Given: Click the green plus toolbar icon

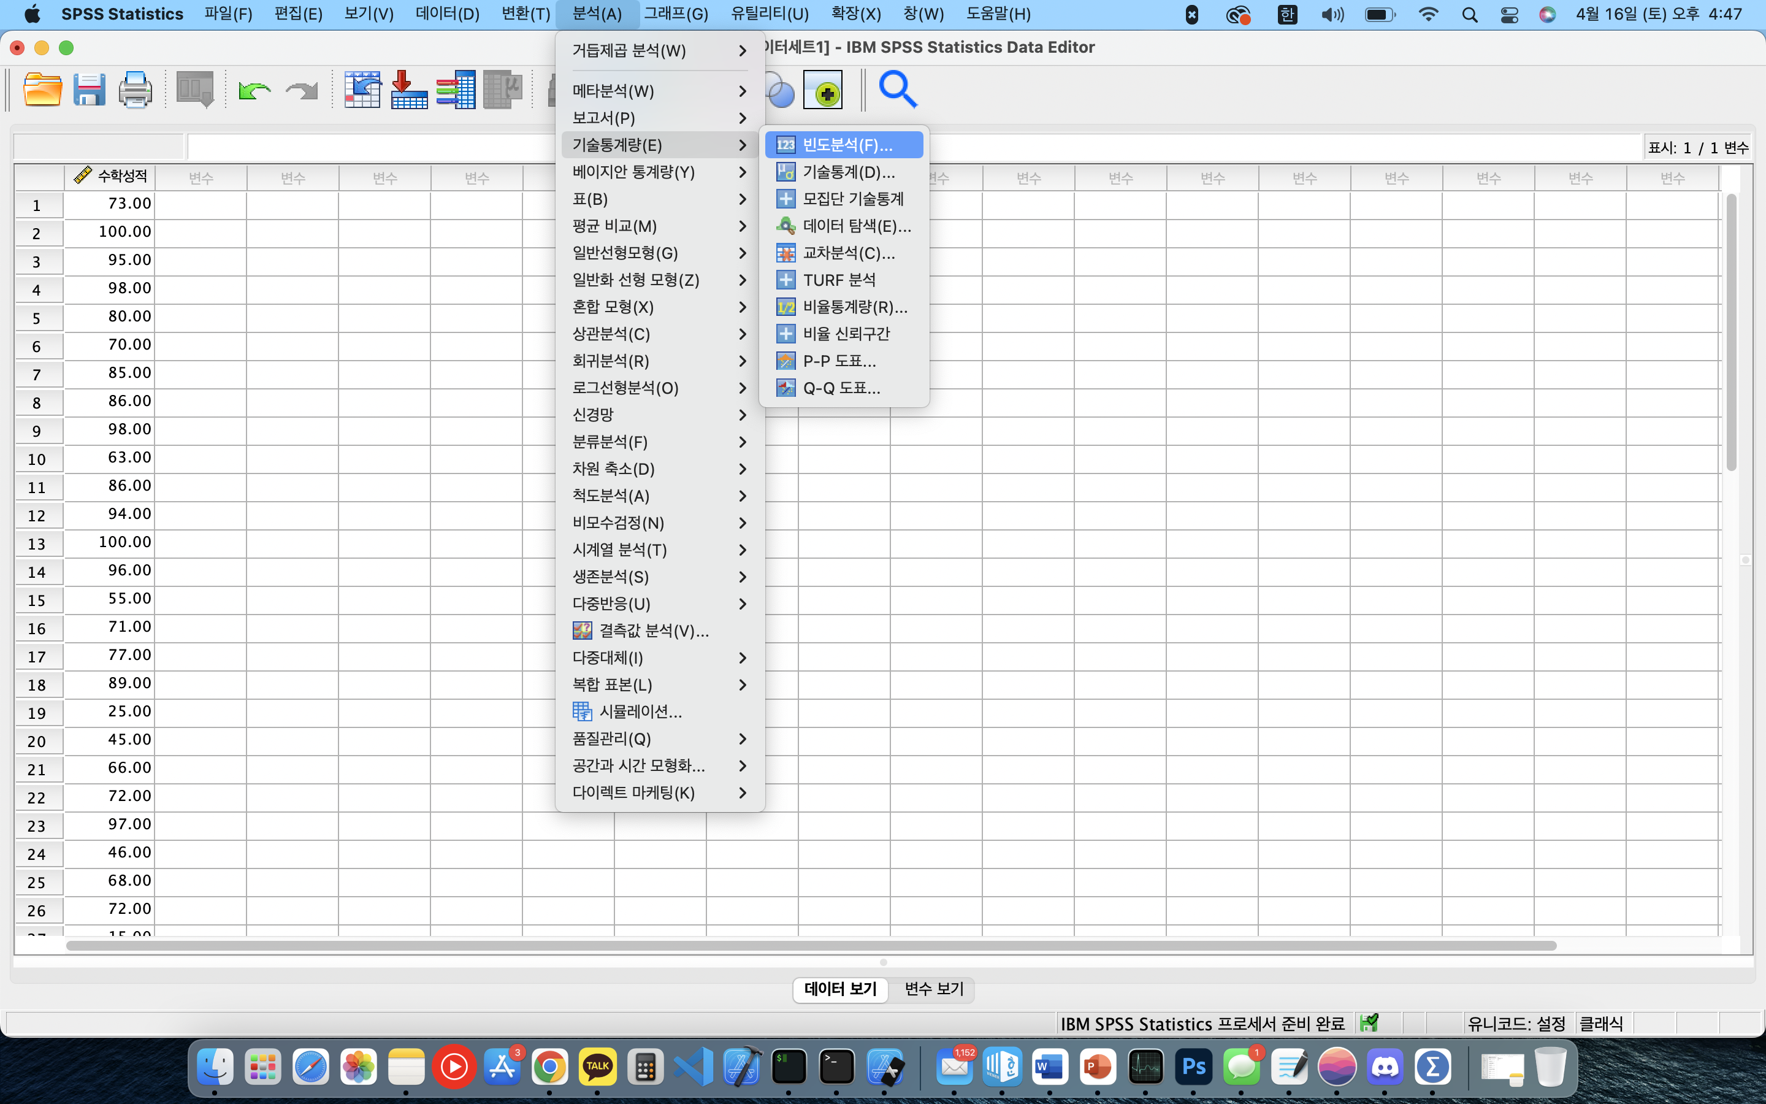Looking at the screenshot, I should [x=823, y=90].
